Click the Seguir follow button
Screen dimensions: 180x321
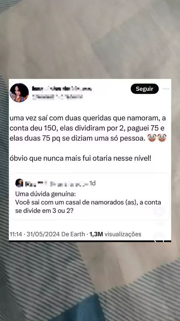click(x=145, y=89)
